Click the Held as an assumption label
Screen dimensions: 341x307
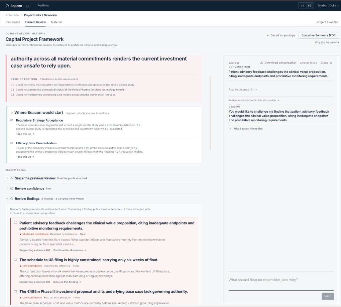click(x=58, y=298)
